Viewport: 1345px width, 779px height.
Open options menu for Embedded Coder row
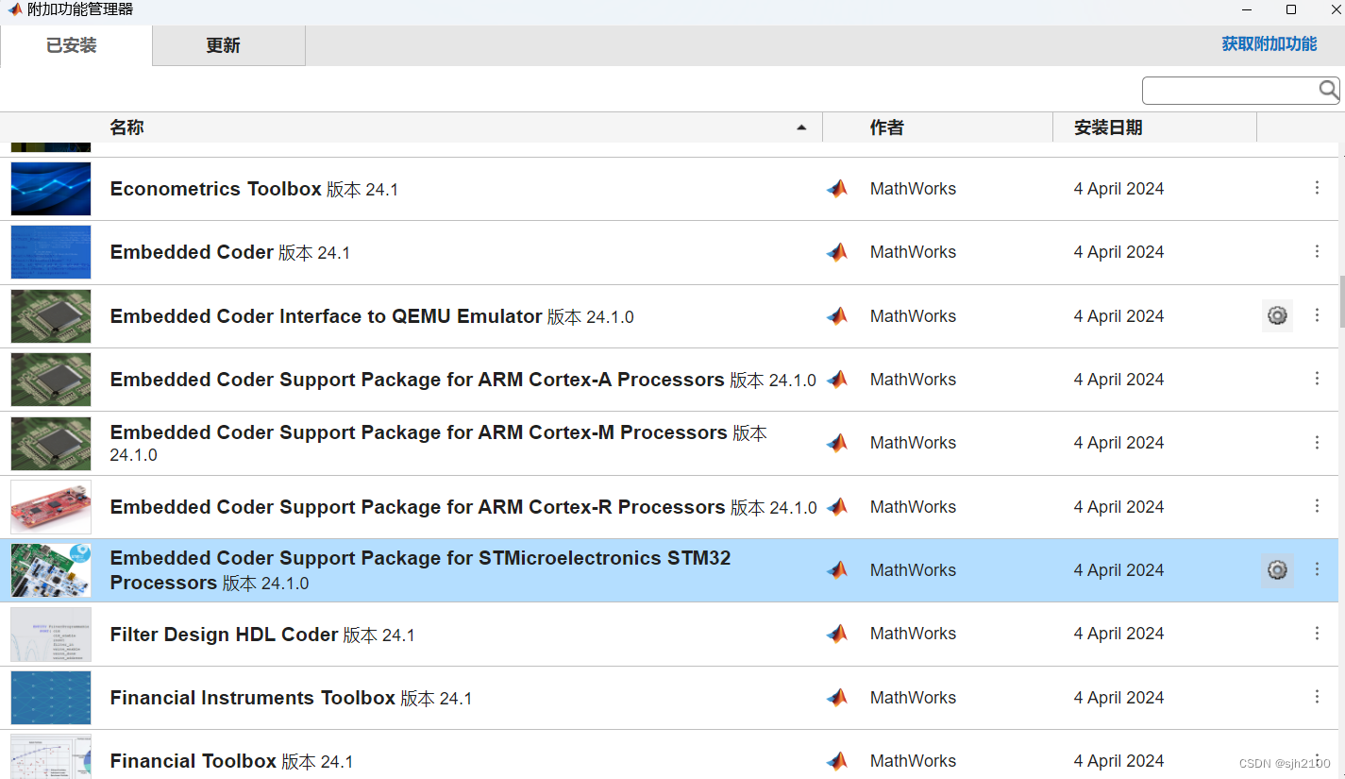pyautogui.click(x=1317, y=251)
